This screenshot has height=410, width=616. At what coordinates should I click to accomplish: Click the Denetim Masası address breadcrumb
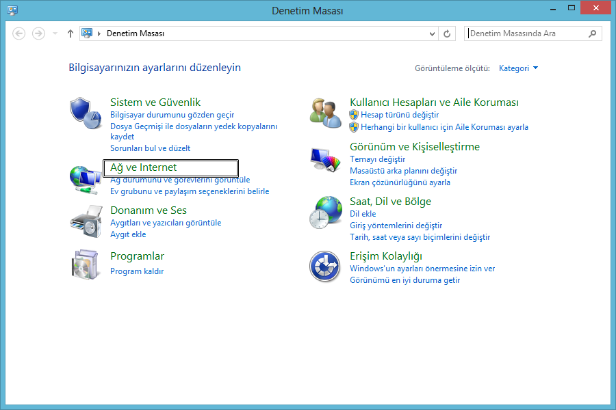136,33
